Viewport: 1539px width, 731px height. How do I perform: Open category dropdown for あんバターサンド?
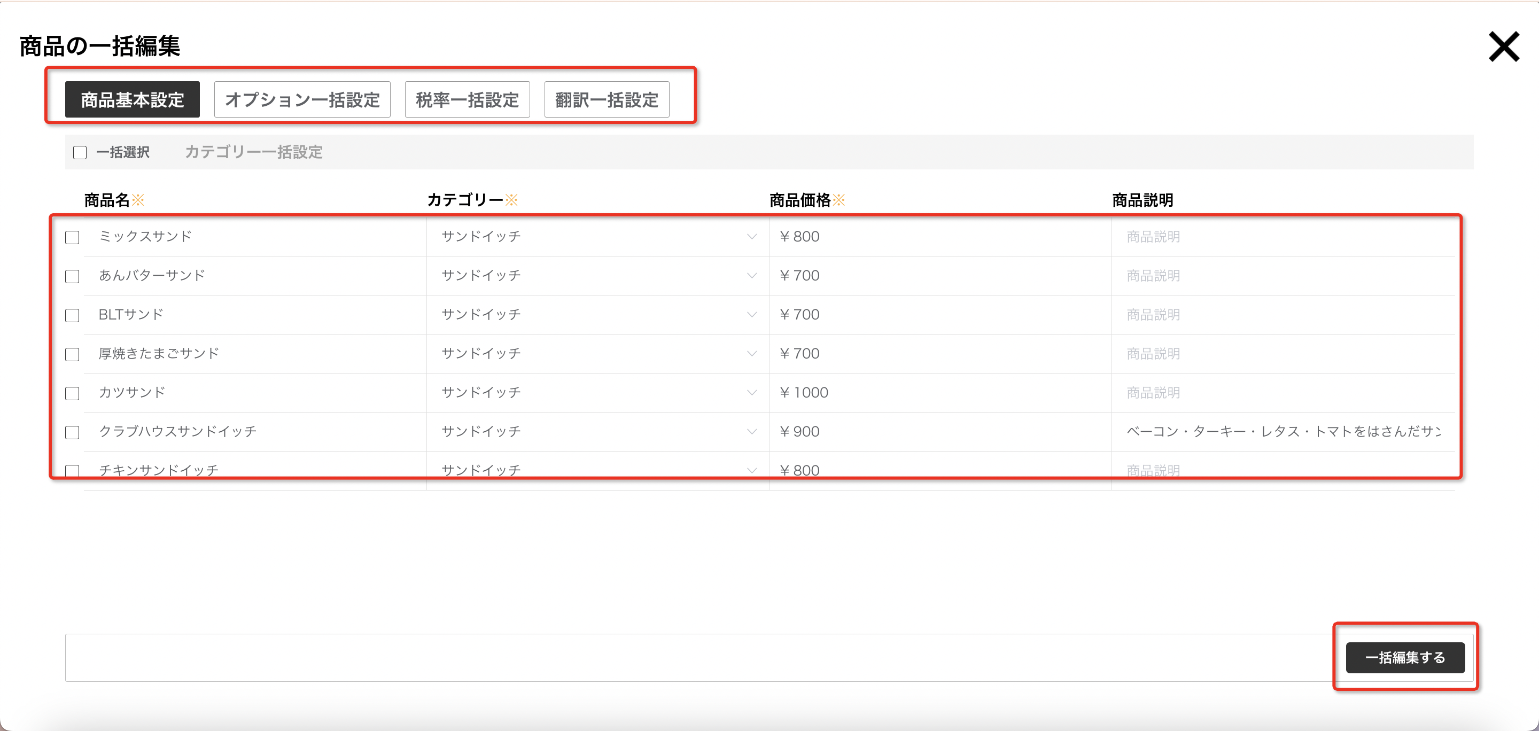[x=598, y=275]
